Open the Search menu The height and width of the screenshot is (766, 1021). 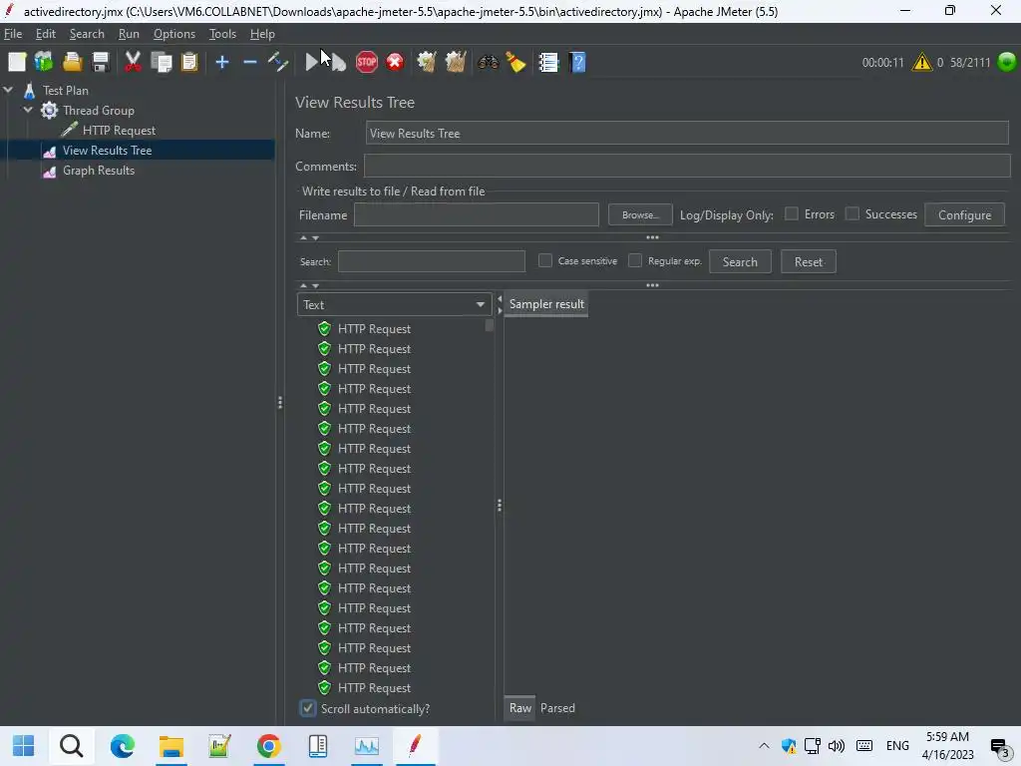[87, 34]
